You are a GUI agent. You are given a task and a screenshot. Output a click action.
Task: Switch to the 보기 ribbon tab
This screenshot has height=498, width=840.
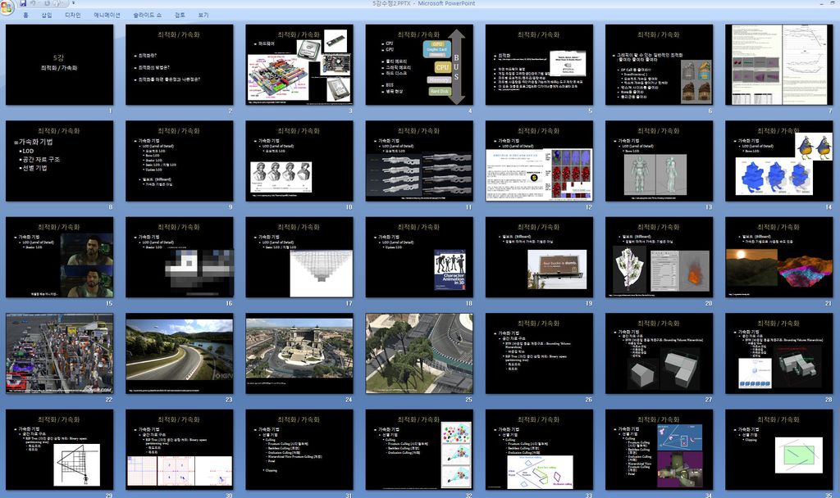(203, 15)
